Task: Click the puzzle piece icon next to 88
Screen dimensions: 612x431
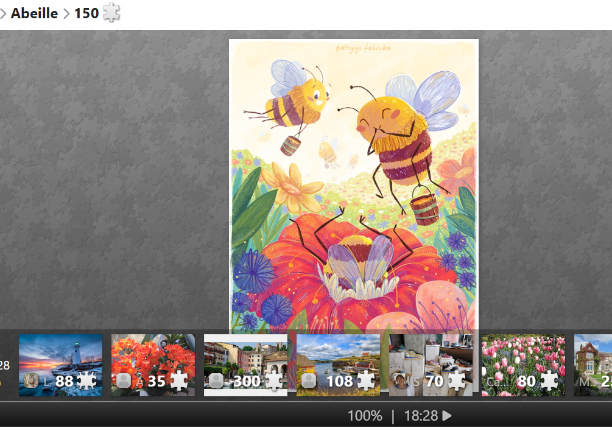Action: [86, 381]
